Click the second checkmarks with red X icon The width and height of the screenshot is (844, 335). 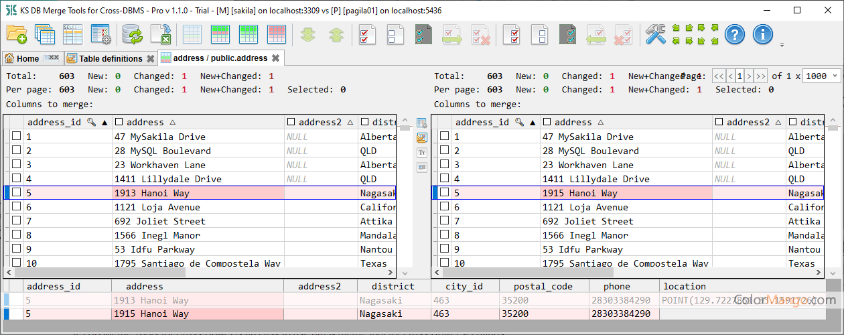(x=624, y=34)
